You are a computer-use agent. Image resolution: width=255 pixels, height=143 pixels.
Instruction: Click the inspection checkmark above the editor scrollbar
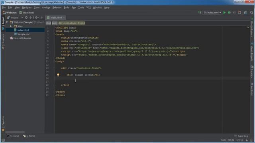click(248, 27)
